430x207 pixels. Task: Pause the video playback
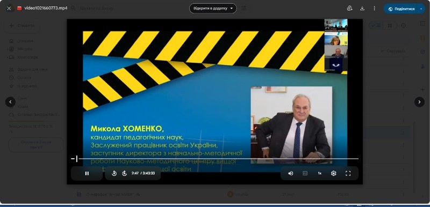87,173
